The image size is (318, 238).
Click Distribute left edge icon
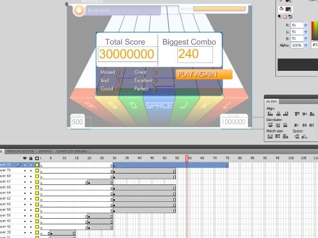(297, 125)
